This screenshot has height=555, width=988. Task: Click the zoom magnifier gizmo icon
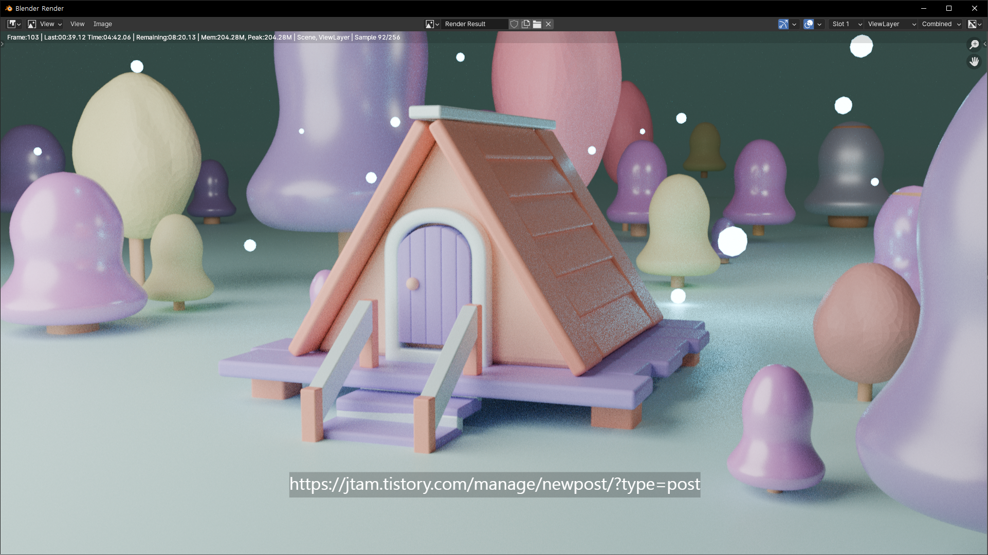click(x=974, y=45)
